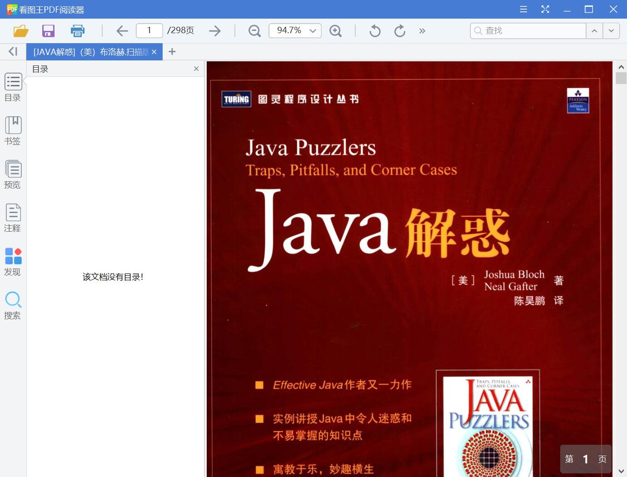Image resolution: width=627 pixels, height=477 pixels.
Task: Click the 查找 search field
Action: [528, 30]
